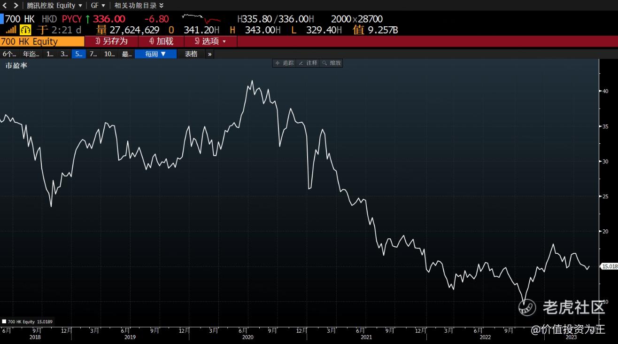The width and height of the screenshot is (618, 344).
Task: Click the 336.00 last price value
Action: pos(109,19)
